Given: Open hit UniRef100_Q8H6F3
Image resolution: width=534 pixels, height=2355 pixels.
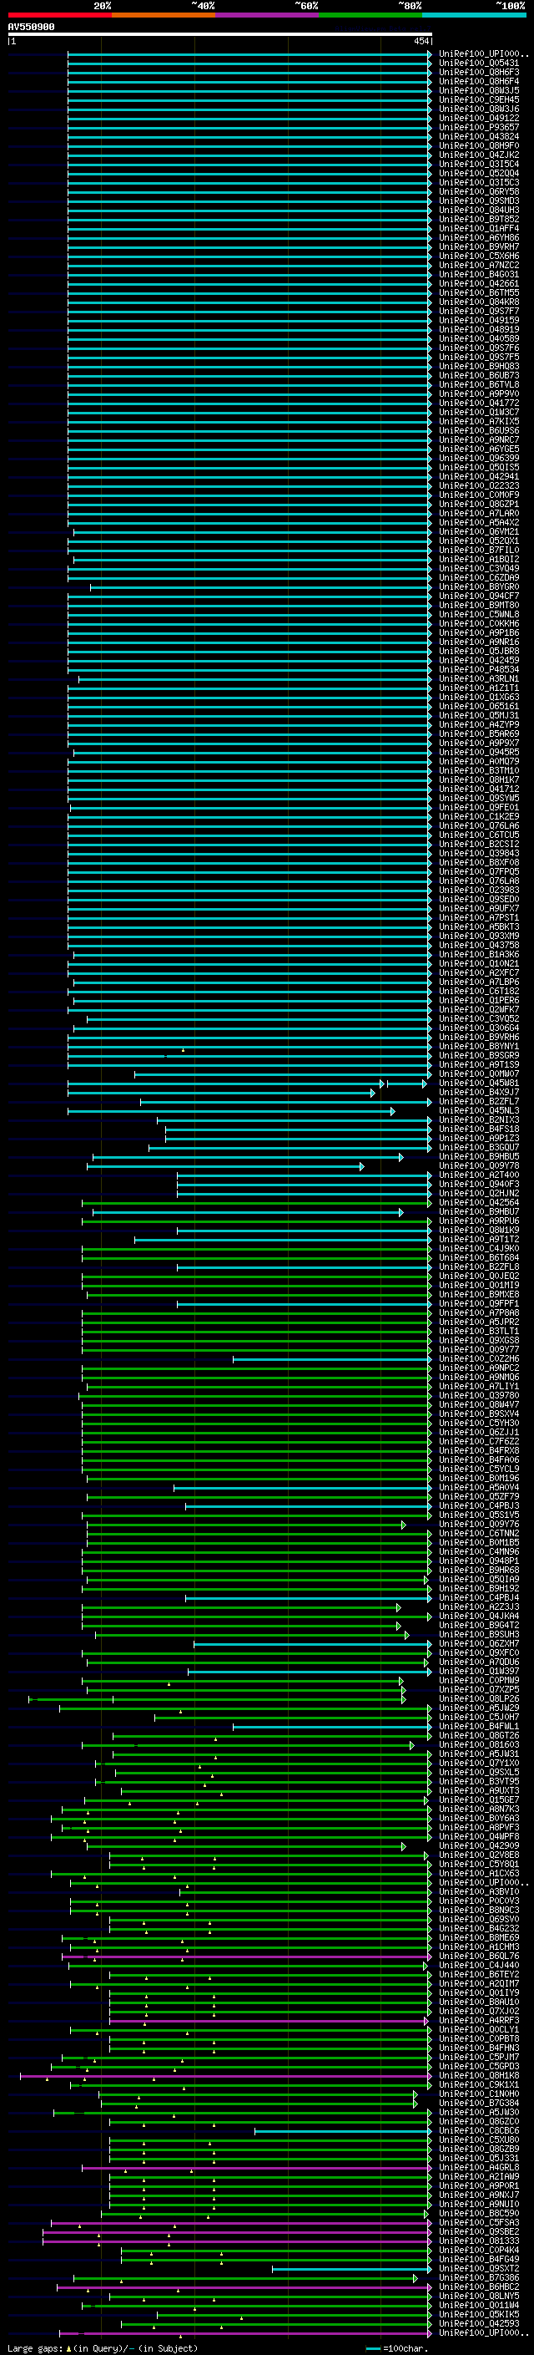Looking at the screenshot, I should click(479, 72).
